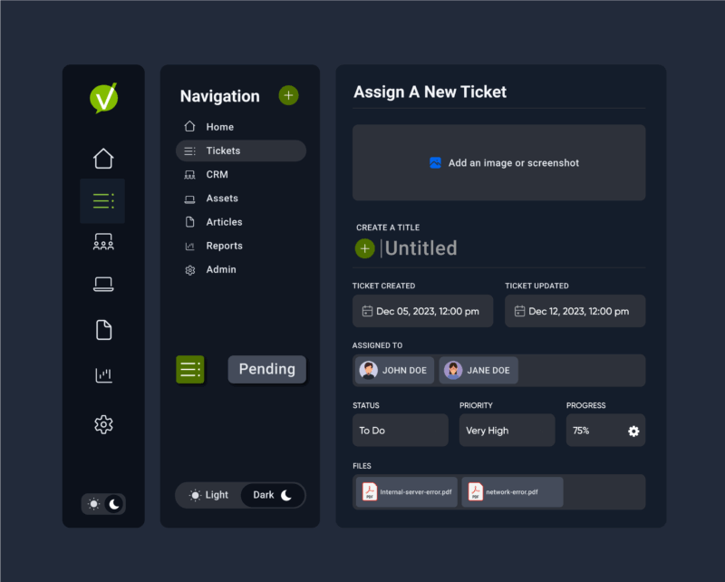Viewport: 725px width, 582px height.
Task: Click the green list icon beside Pending
Action: pyautogui.click(x=190, y=369)
